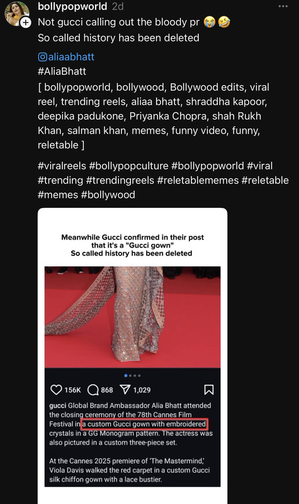
Task: Open the gucci account name in caption
Action: 58,406
